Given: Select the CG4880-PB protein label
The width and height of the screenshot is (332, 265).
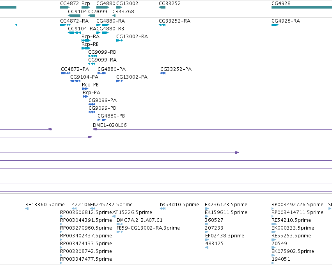Looking at the screenshot, I should (111, 116).
